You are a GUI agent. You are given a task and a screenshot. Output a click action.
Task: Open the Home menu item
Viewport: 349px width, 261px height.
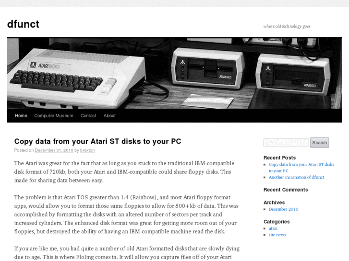pyautogui.click(x=21, y=116)
